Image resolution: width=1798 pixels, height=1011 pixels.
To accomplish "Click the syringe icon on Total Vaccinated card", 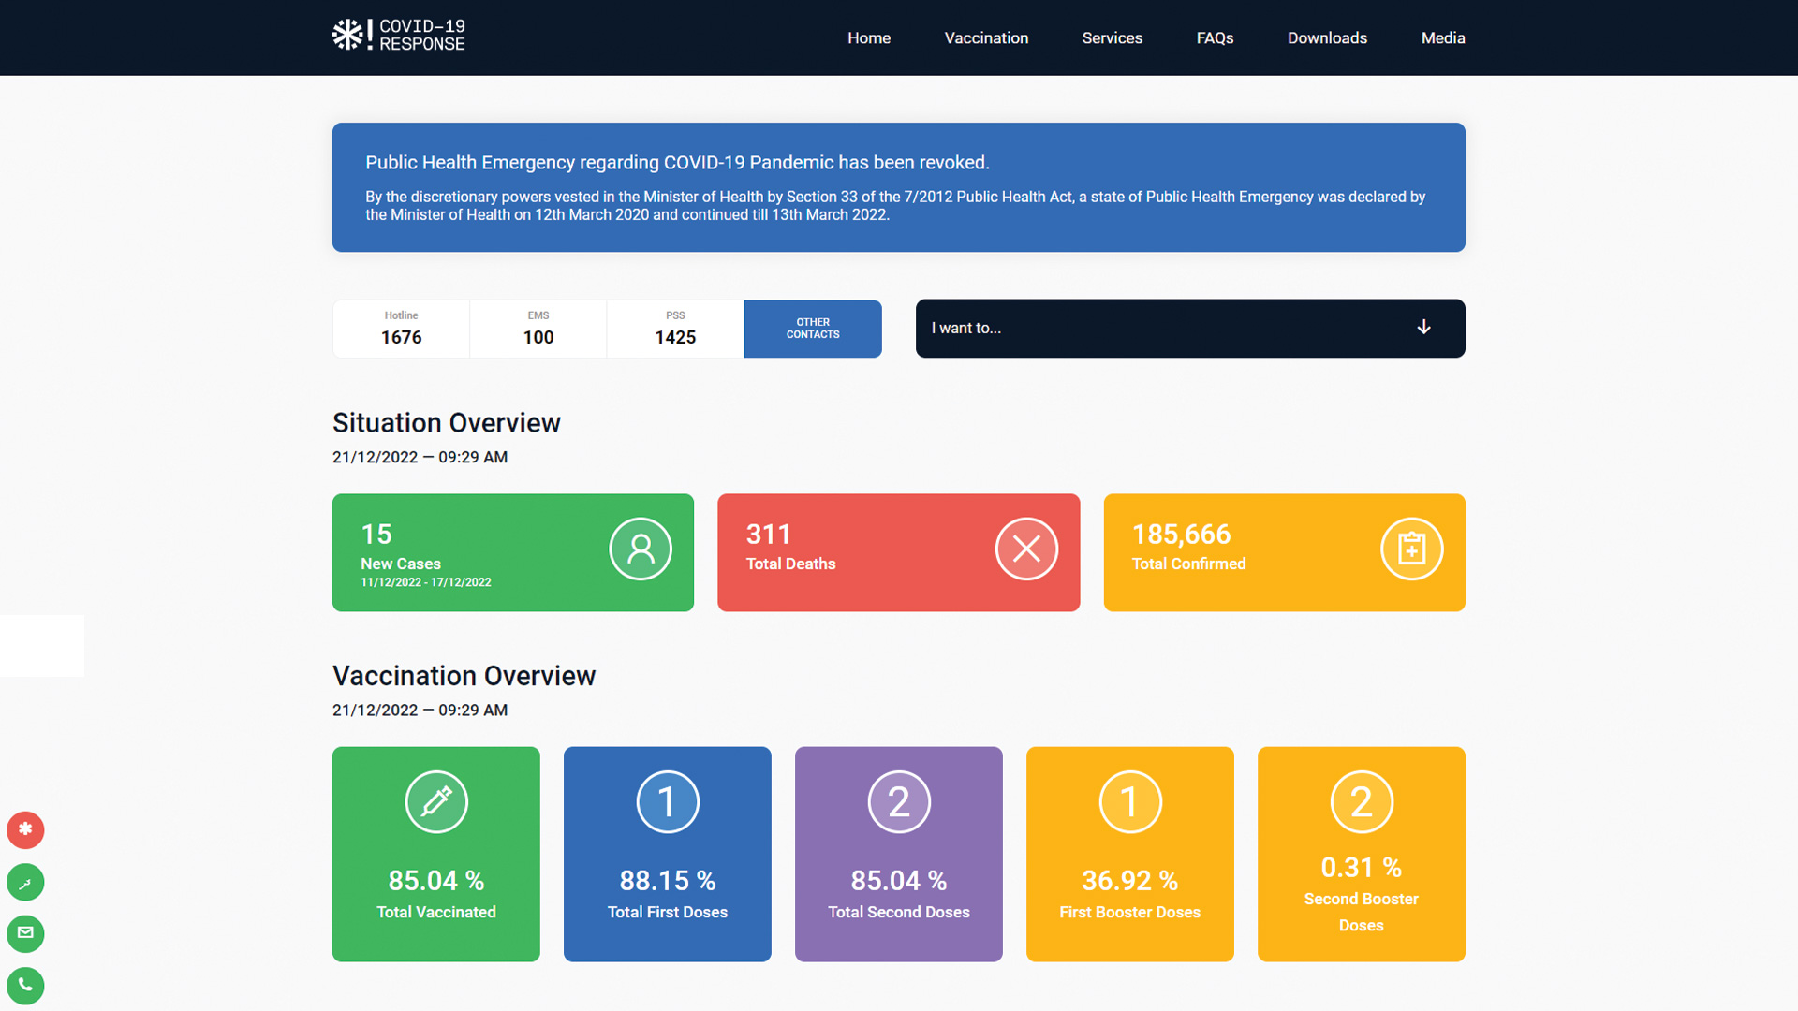I will [436, 801].
